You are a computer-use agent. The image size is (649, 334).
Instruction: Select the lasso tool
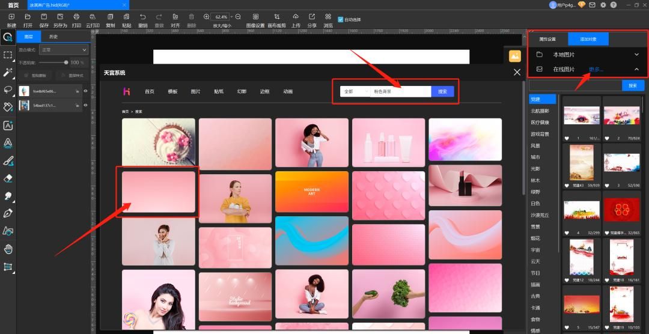[8, 90]
